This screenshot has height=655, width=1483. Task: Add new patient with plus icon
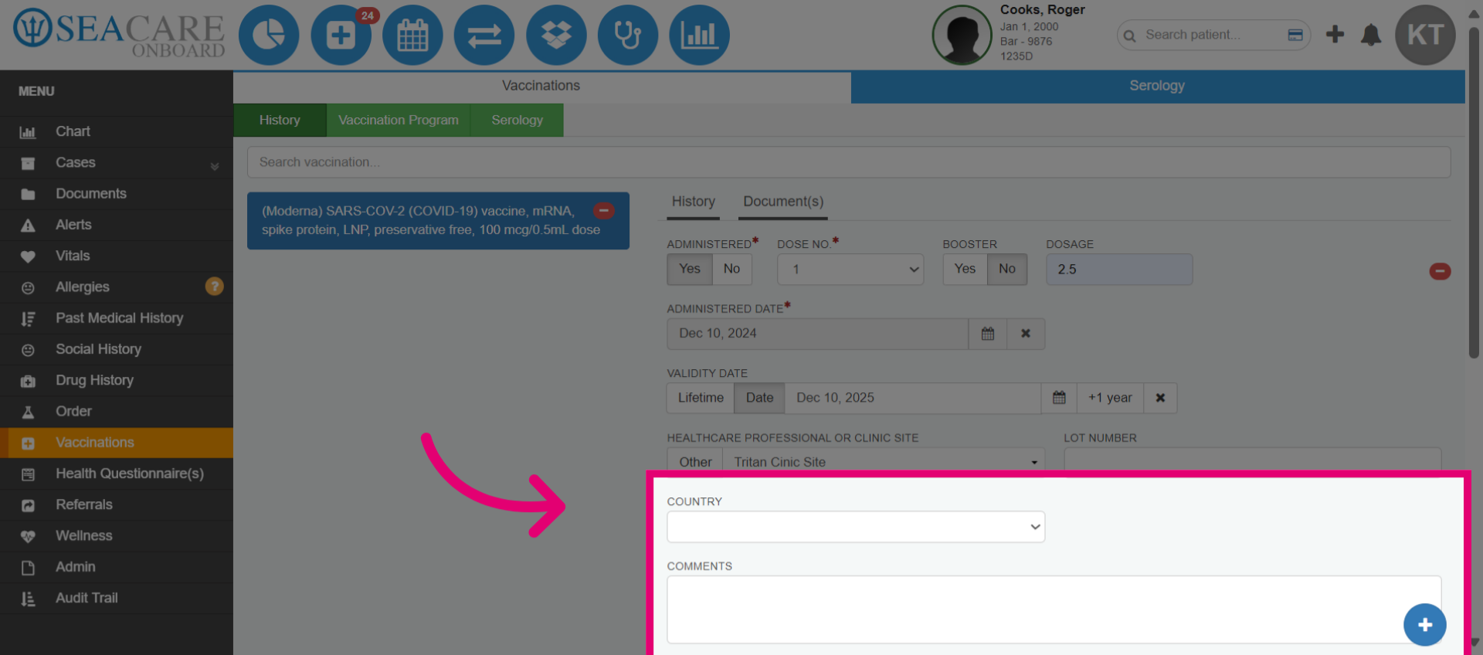(1335, 34)
